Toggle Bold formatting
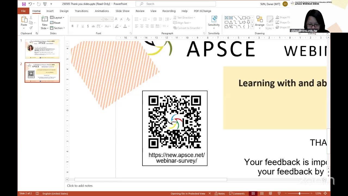The image size is (348, 196). [72, 26]
